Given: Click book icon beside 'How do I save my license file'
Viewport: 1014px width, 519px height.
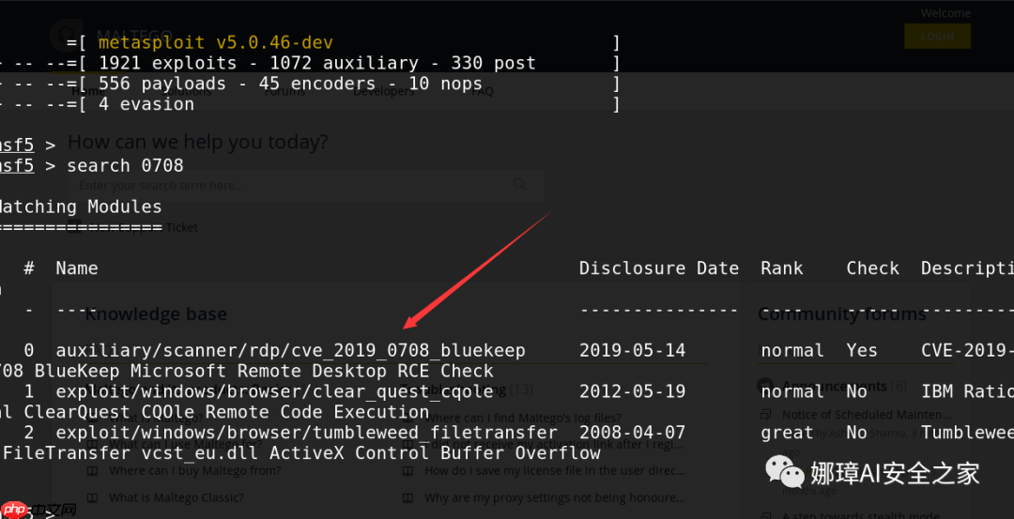Looking at the screenshot, I should click(407, 470).
